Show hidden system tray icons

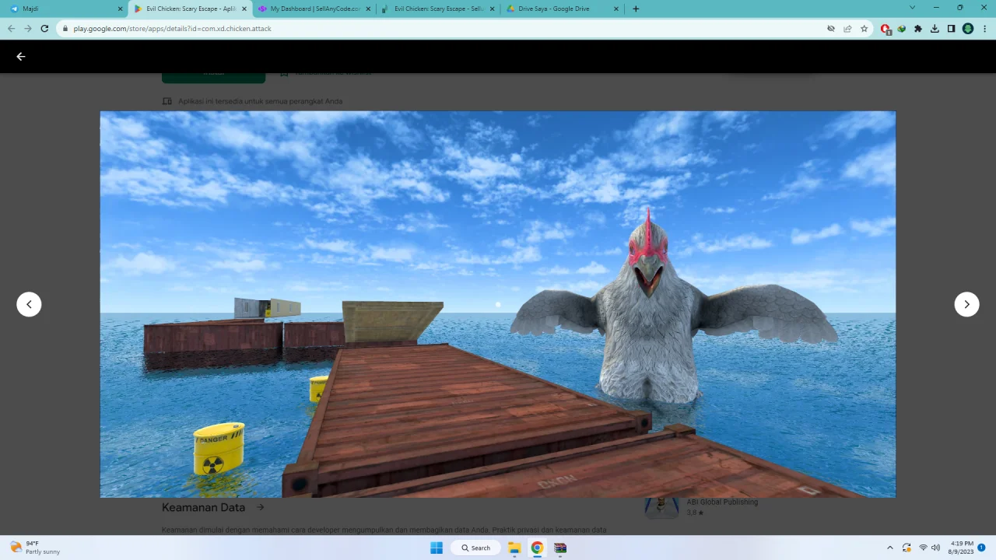tap(890, 548)
